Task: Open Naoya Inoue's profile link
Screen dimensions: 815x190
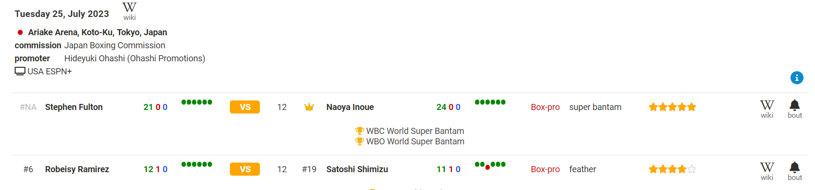Action: coord(350,107)
